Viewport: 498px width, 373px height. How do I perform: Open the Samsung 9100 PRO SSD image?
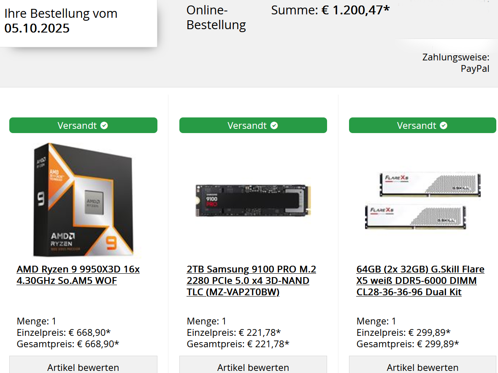click(x=253, y=200)
